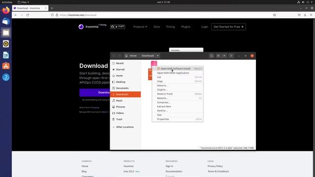Open view options dropdown arrow in Files
The image size is (315, 177).
point(224,56)
